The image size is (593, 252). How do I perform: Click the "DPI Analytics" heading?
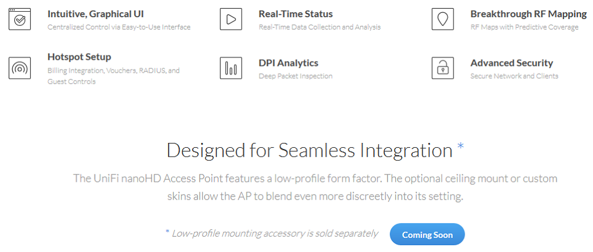(x=288, y=63)
